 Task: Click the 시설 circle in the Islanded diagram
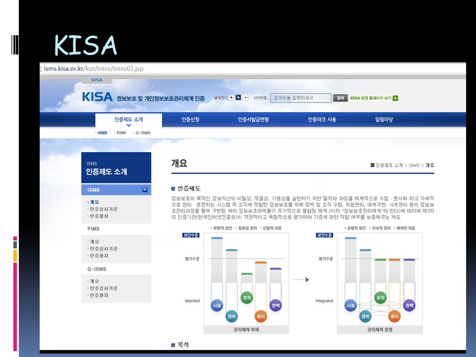pos(217,305)
